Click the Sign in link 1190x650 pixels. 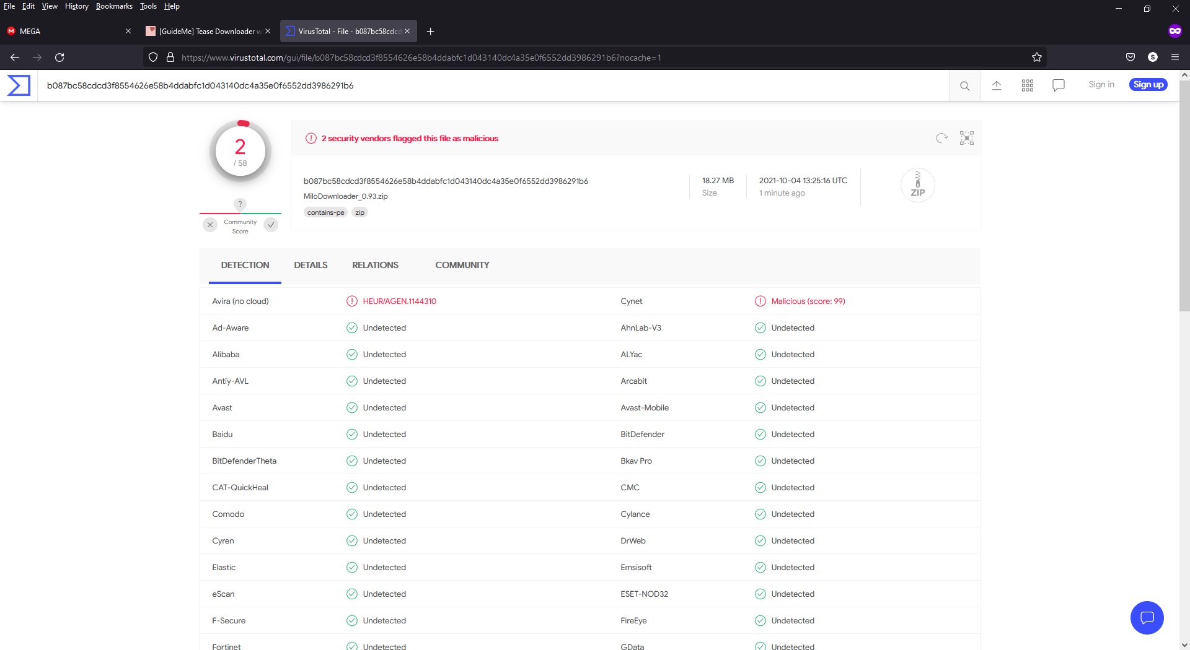1101,85
